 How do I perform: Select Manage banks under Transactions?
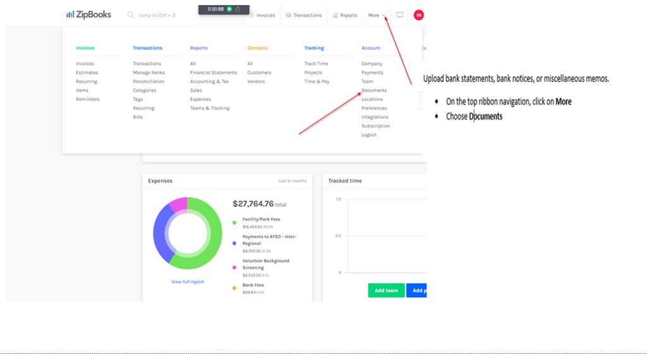click(148, 73)
